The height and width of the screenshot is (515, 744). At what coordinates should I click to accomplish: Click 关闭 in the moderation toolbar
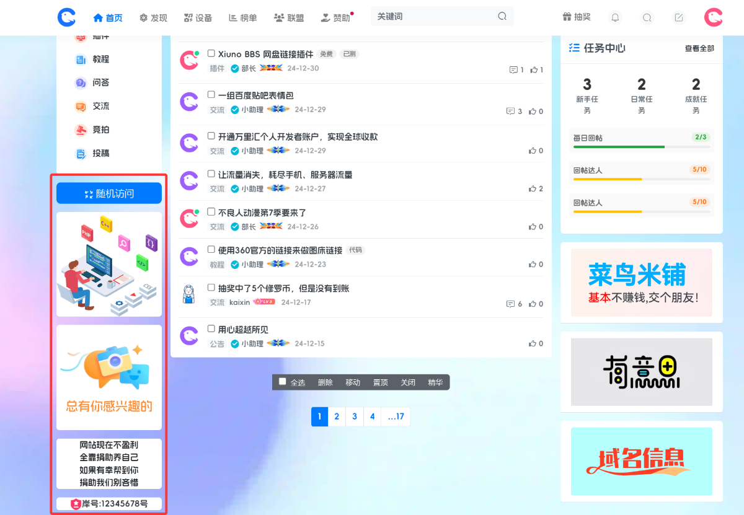(408, 382)
